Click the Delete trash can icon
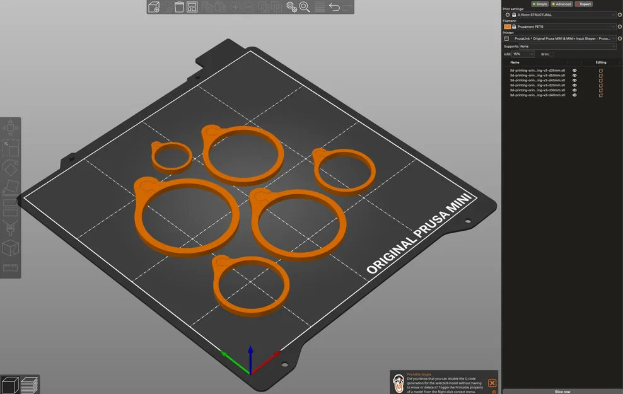623x394 pixels. [x=179, y=7]
